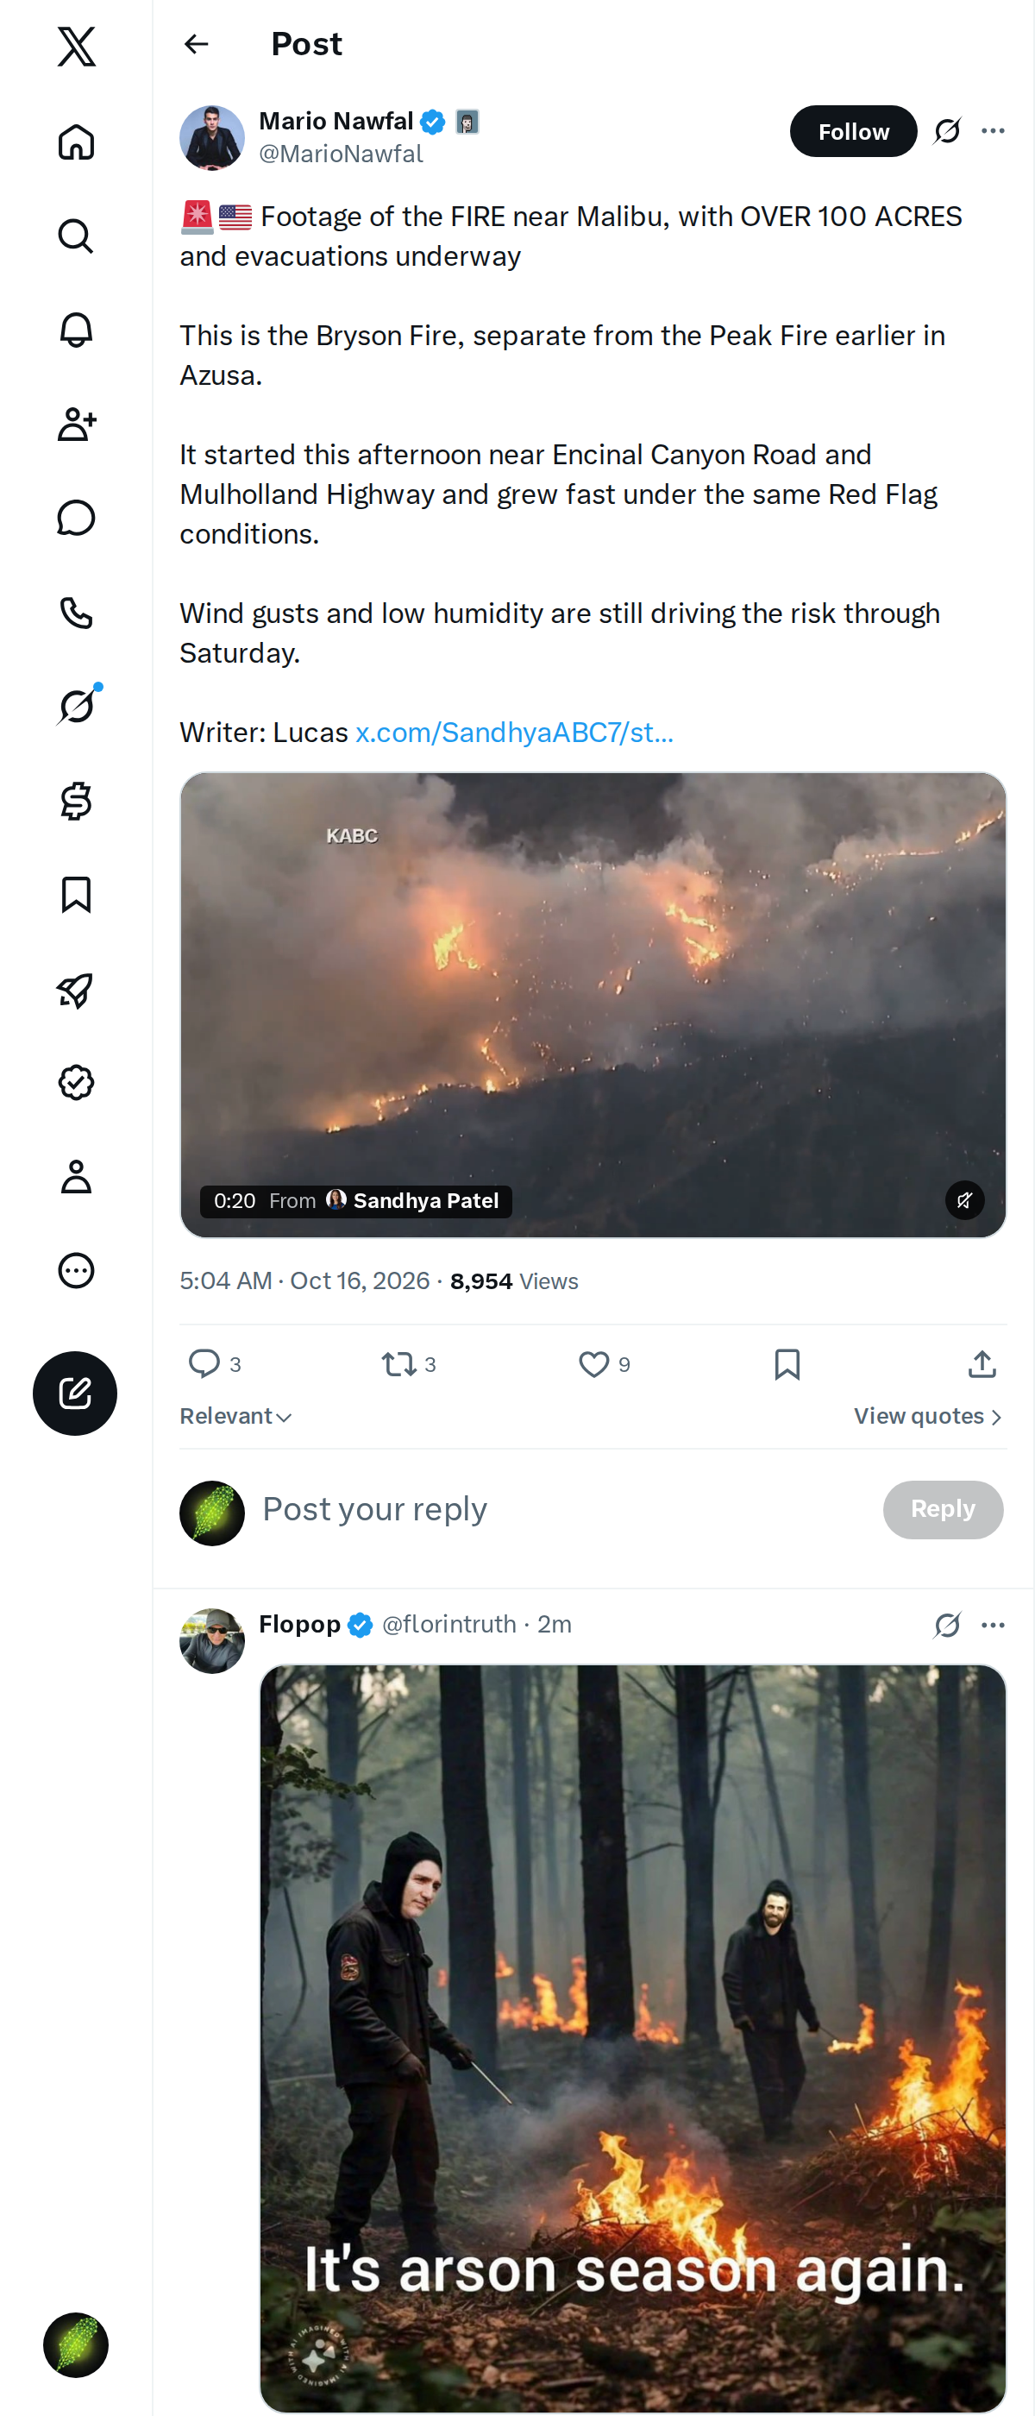Viewport: 1035px width, 2416px height.
Task: Open Grok icon in left sidebar
Action: click(76, 705)
